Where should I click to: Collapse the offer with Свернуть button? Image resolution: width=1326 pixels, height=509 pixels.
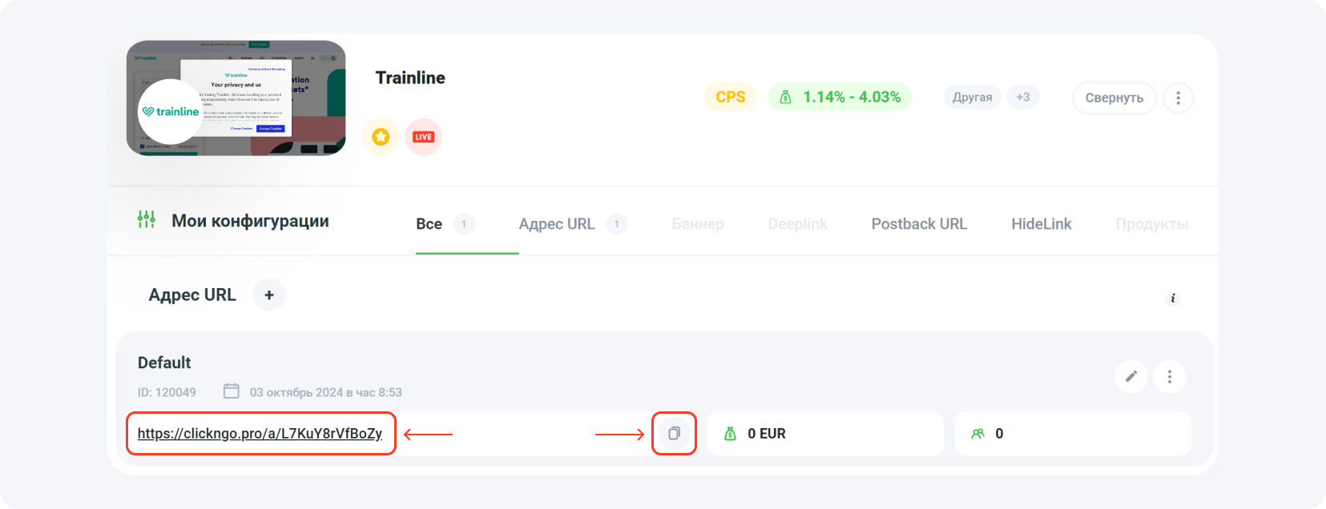(1114, 98)
